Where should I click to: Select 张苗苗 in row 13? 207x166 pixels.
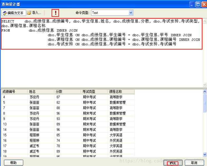(x=41, y=124)
